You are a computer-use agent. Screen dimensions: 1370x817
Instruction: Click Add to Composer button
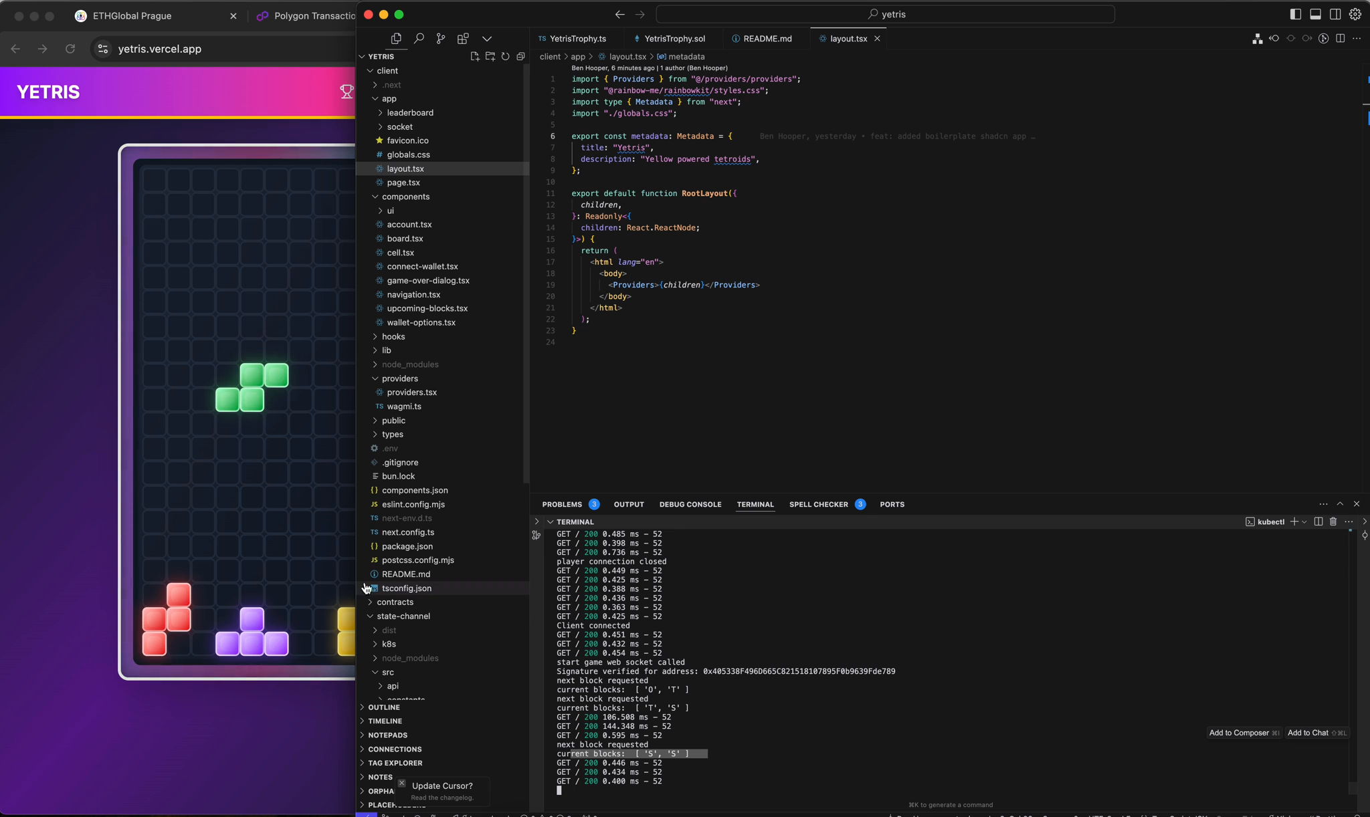(1244, 733)
